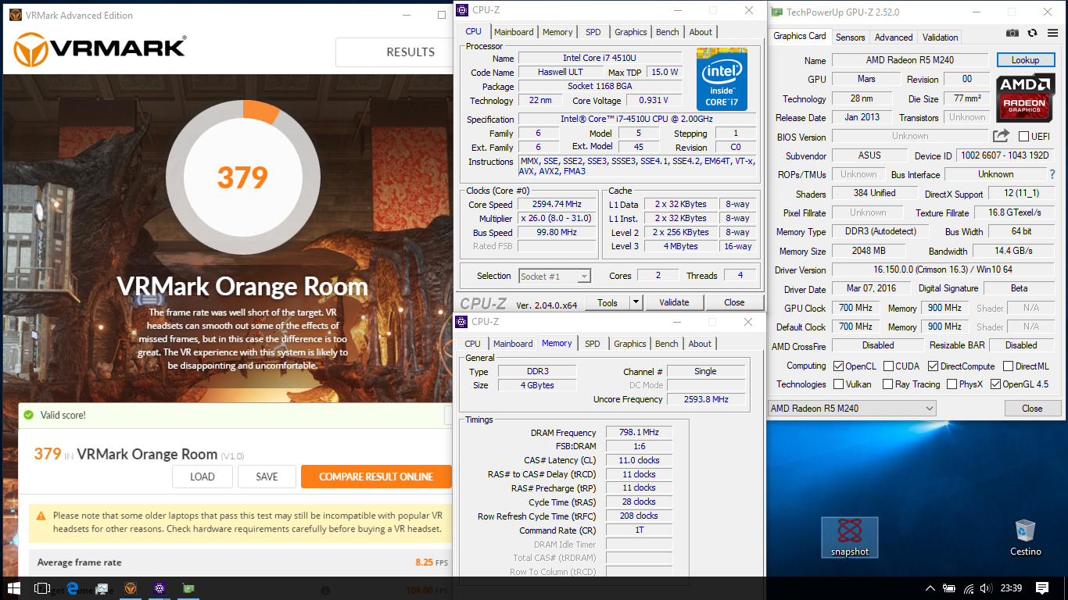The height and width of the screenshot is (600, 1068).
Task: Click the GPU Name field AMD Radeon R5 M240
Action: pyautogui.click(x=910, y=60)
